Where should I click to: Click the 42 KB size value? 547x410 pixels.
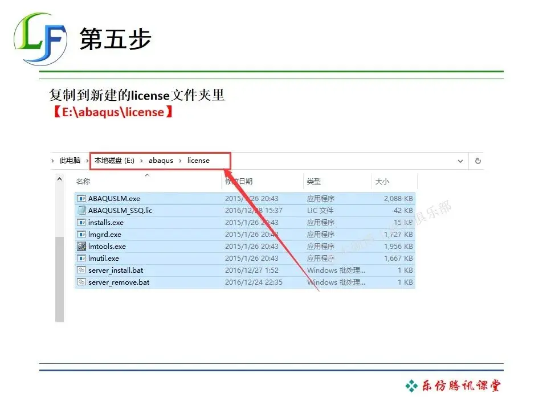click(403, 210)
